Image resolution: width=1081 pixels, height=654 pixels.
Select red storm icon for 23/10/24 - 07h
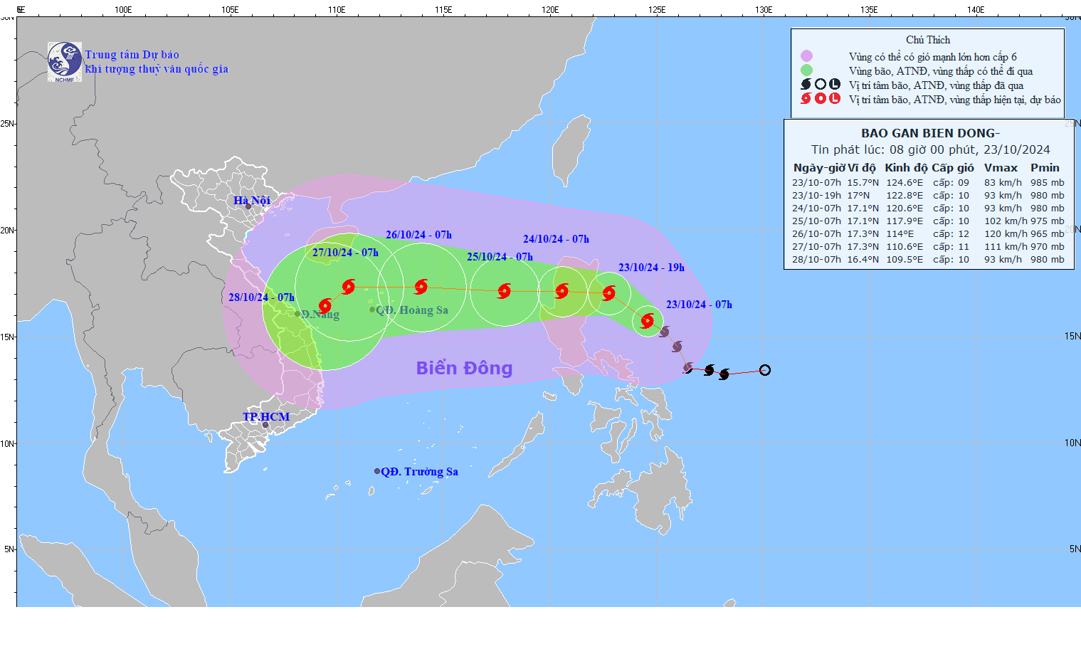pos(647,320)
